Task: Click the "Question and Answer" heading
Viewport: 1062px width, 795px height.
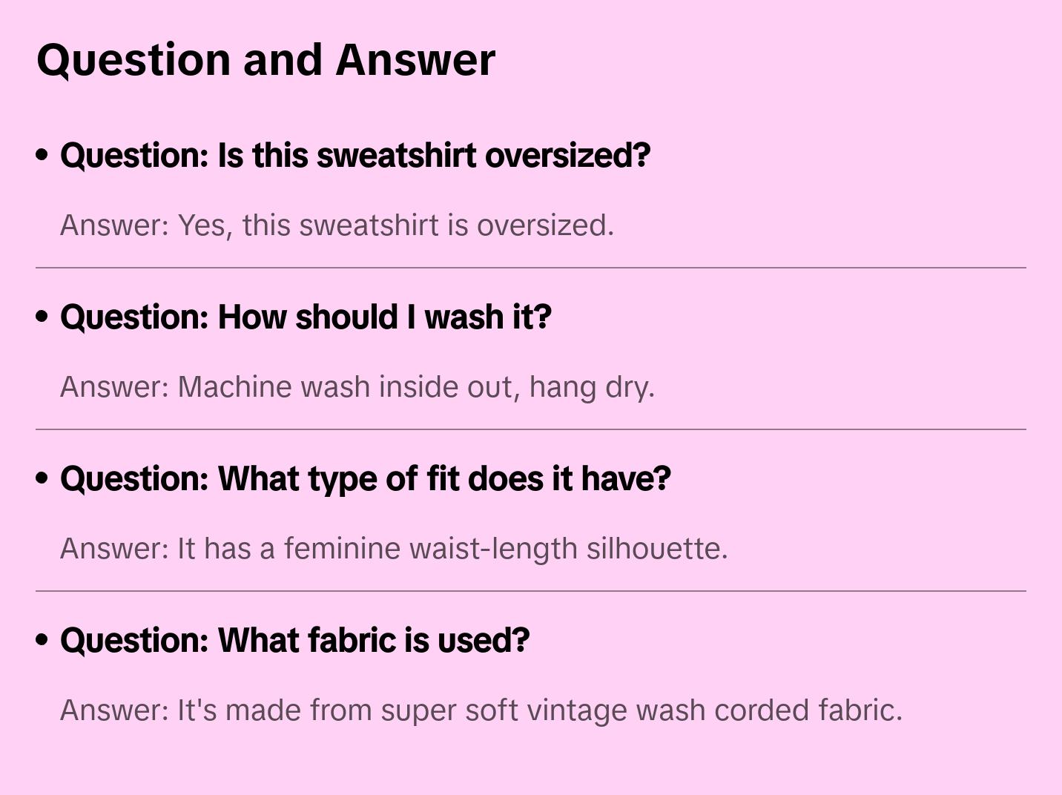Action: [265, 59]
